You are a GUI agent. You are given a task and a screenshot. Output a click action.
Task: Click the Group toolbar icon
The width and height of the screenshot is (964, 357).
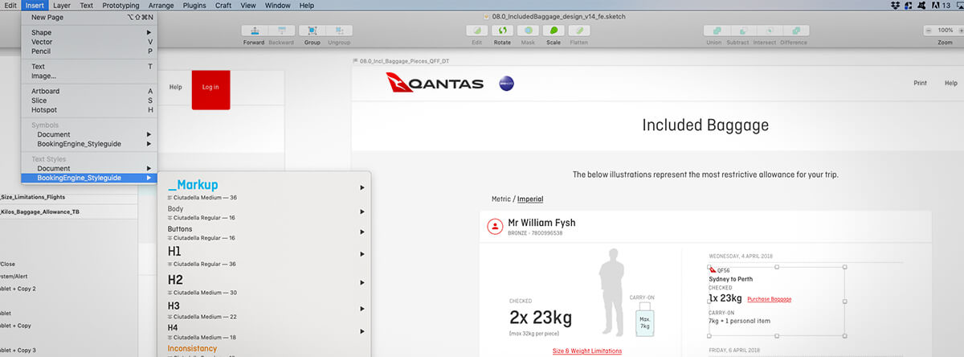click(x=312, y=31)
